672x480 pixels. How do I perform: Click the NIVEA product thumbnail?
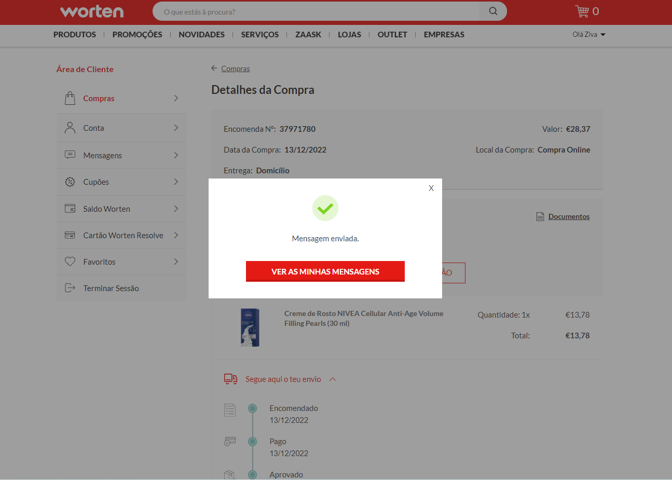pos(250,328)
